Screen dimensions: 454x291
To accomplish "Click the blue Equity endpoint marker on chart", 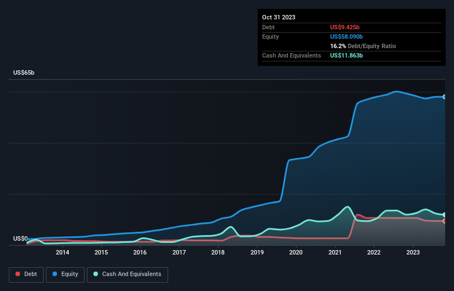I will point(445,97).
